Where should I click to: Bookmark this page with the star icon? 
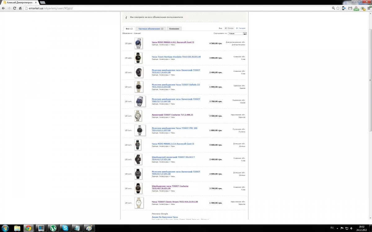(x=338, y=8)
